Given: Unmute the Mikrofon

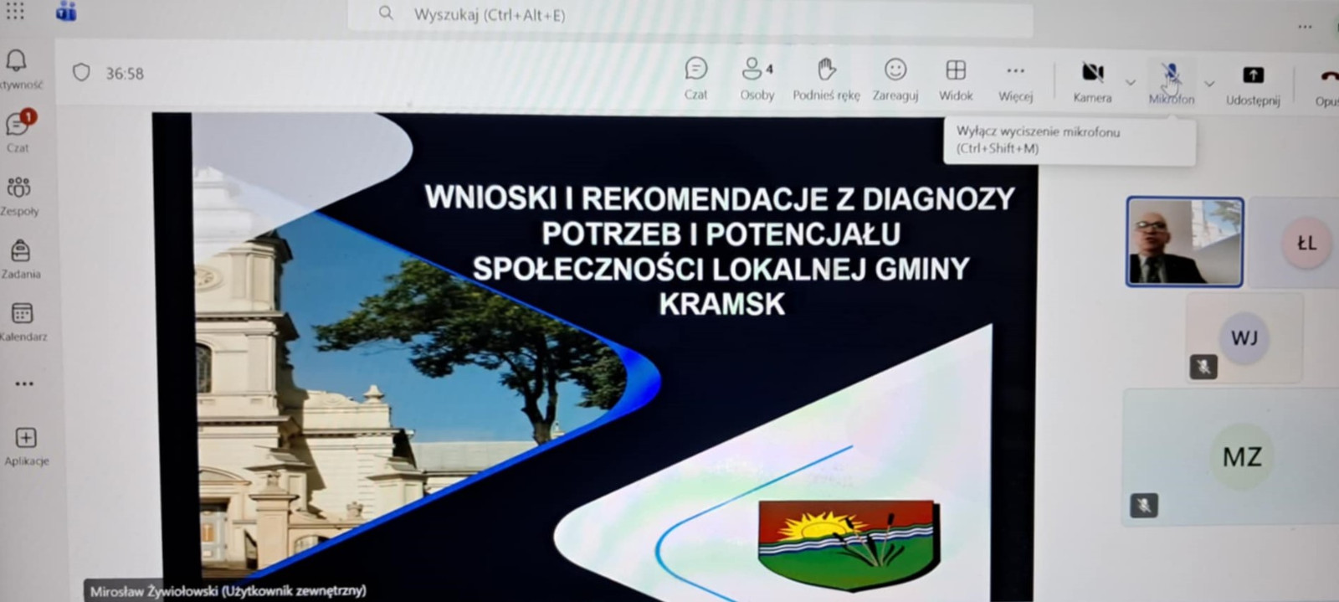Looking at the screenshot, I should click(x=1171, y=81).
